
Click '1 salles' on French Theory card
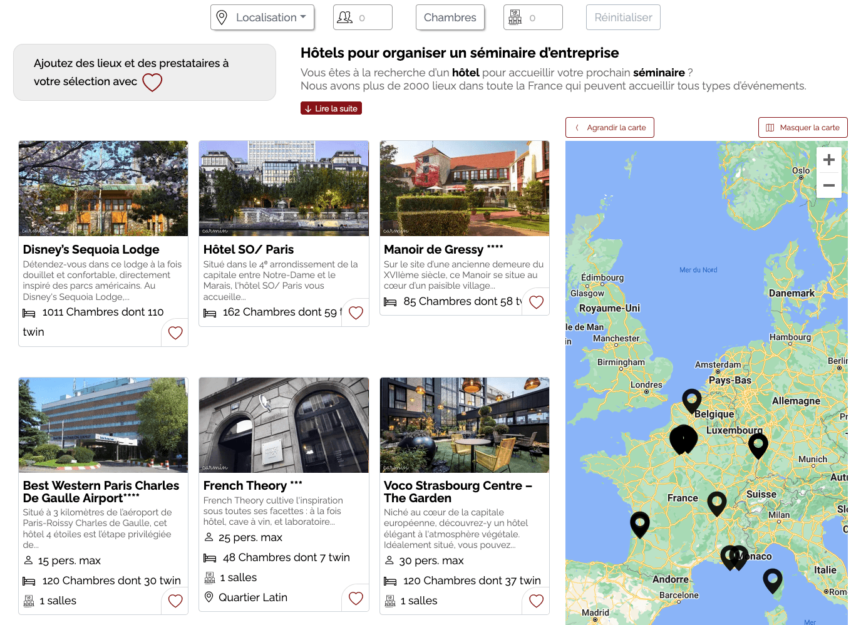click(239, 577)
